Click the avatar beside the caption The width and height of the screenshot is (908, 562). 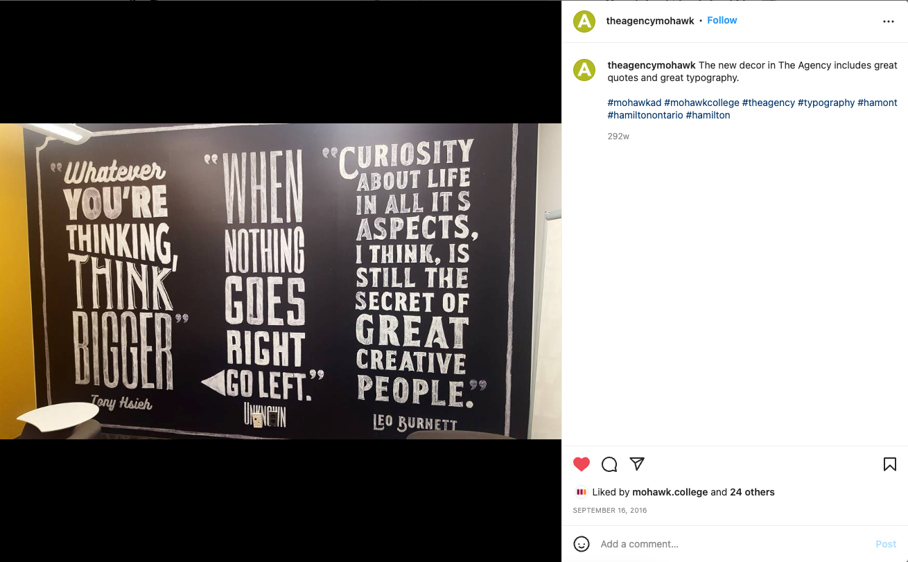pyautogui.click(x=584, y=69)
